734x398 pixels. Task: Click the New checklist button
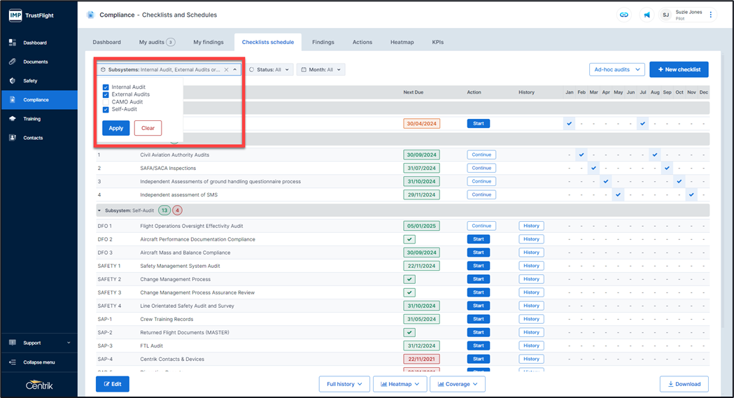678,70
